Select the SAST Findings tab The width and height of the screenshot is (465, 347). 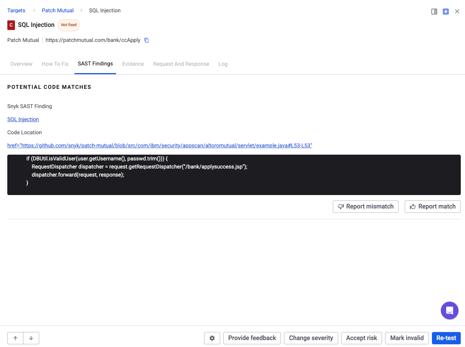95,63
